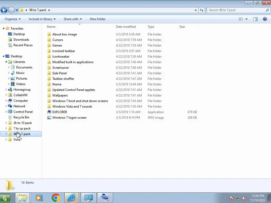This screenshot has width=271, height=203.
Task: Open the recent locations dropdown arrow
Action: point(17,10)
